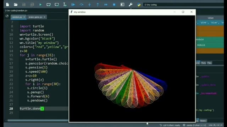Continue execution until next breakpoint
This screenshot has width=227, height=127.
pyautogui.click(x=106, y=5)
